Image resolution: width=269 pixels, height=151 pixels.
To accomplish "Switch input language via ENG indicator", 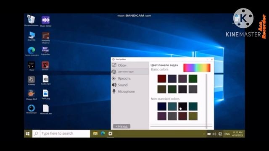I will tap(227, 134).
